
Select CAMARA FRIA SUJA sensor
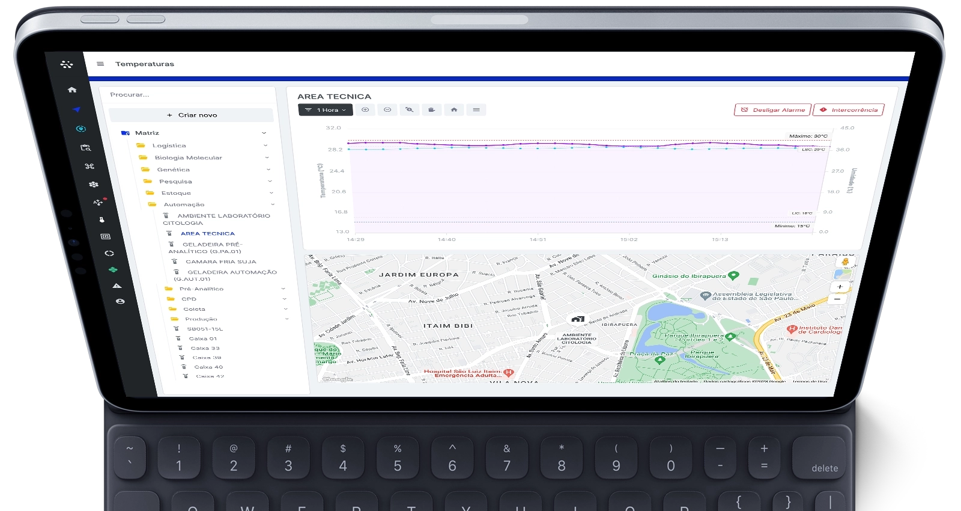[x=220, y=262]
